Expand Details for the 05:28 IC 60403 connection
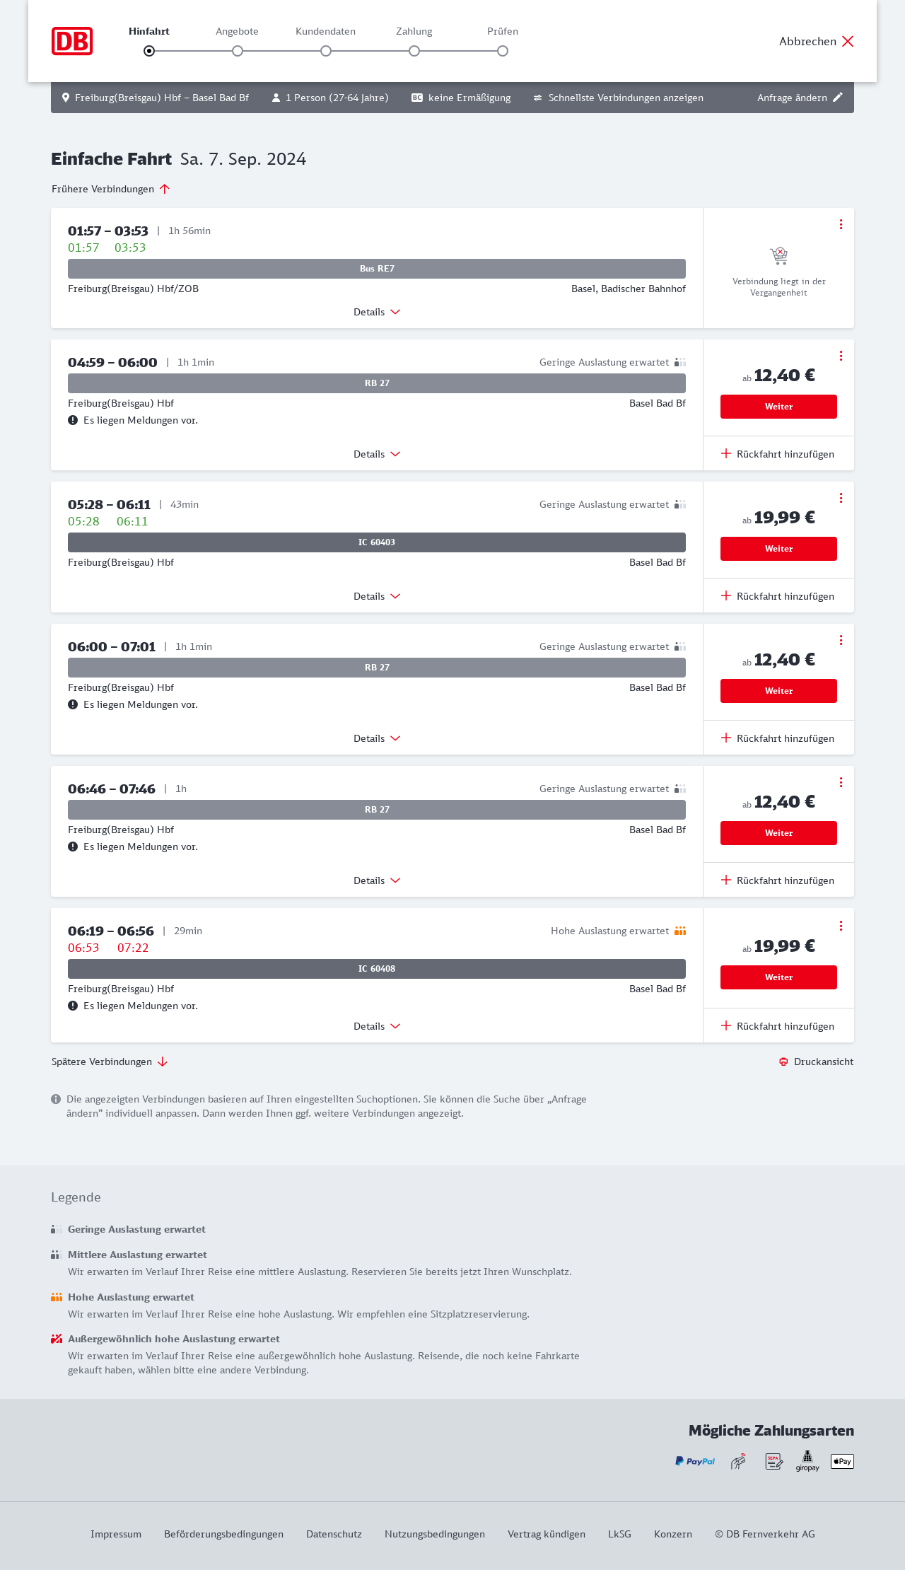This screenshot has width=905, height=1570. point(377,596)
